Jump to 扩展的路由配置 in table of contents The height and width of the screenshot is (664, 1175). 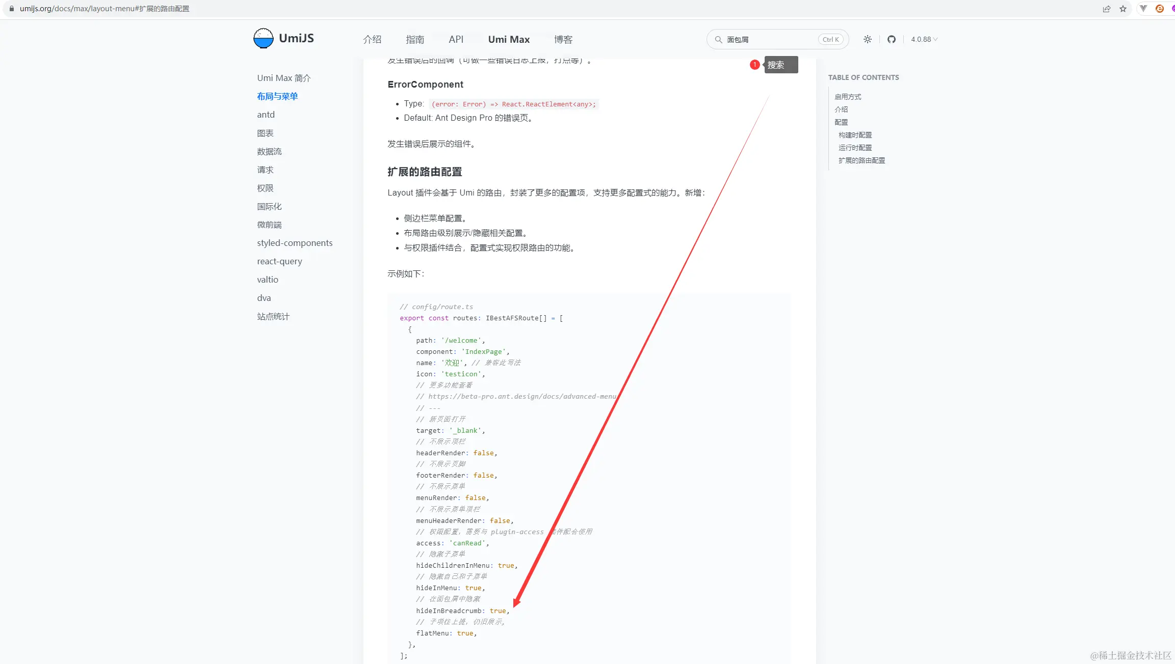tap(861, 160)
